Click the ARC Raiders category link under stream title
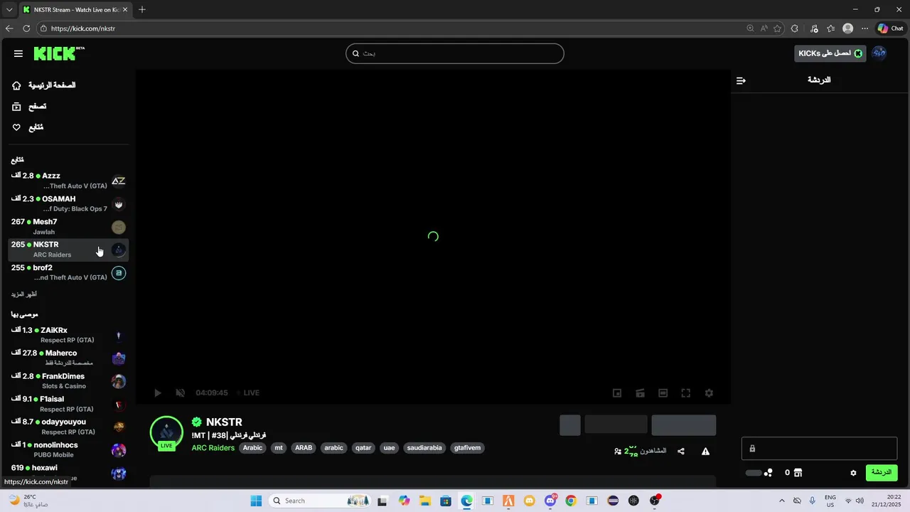Screen dimensions: 910x512 click(213, 448)
